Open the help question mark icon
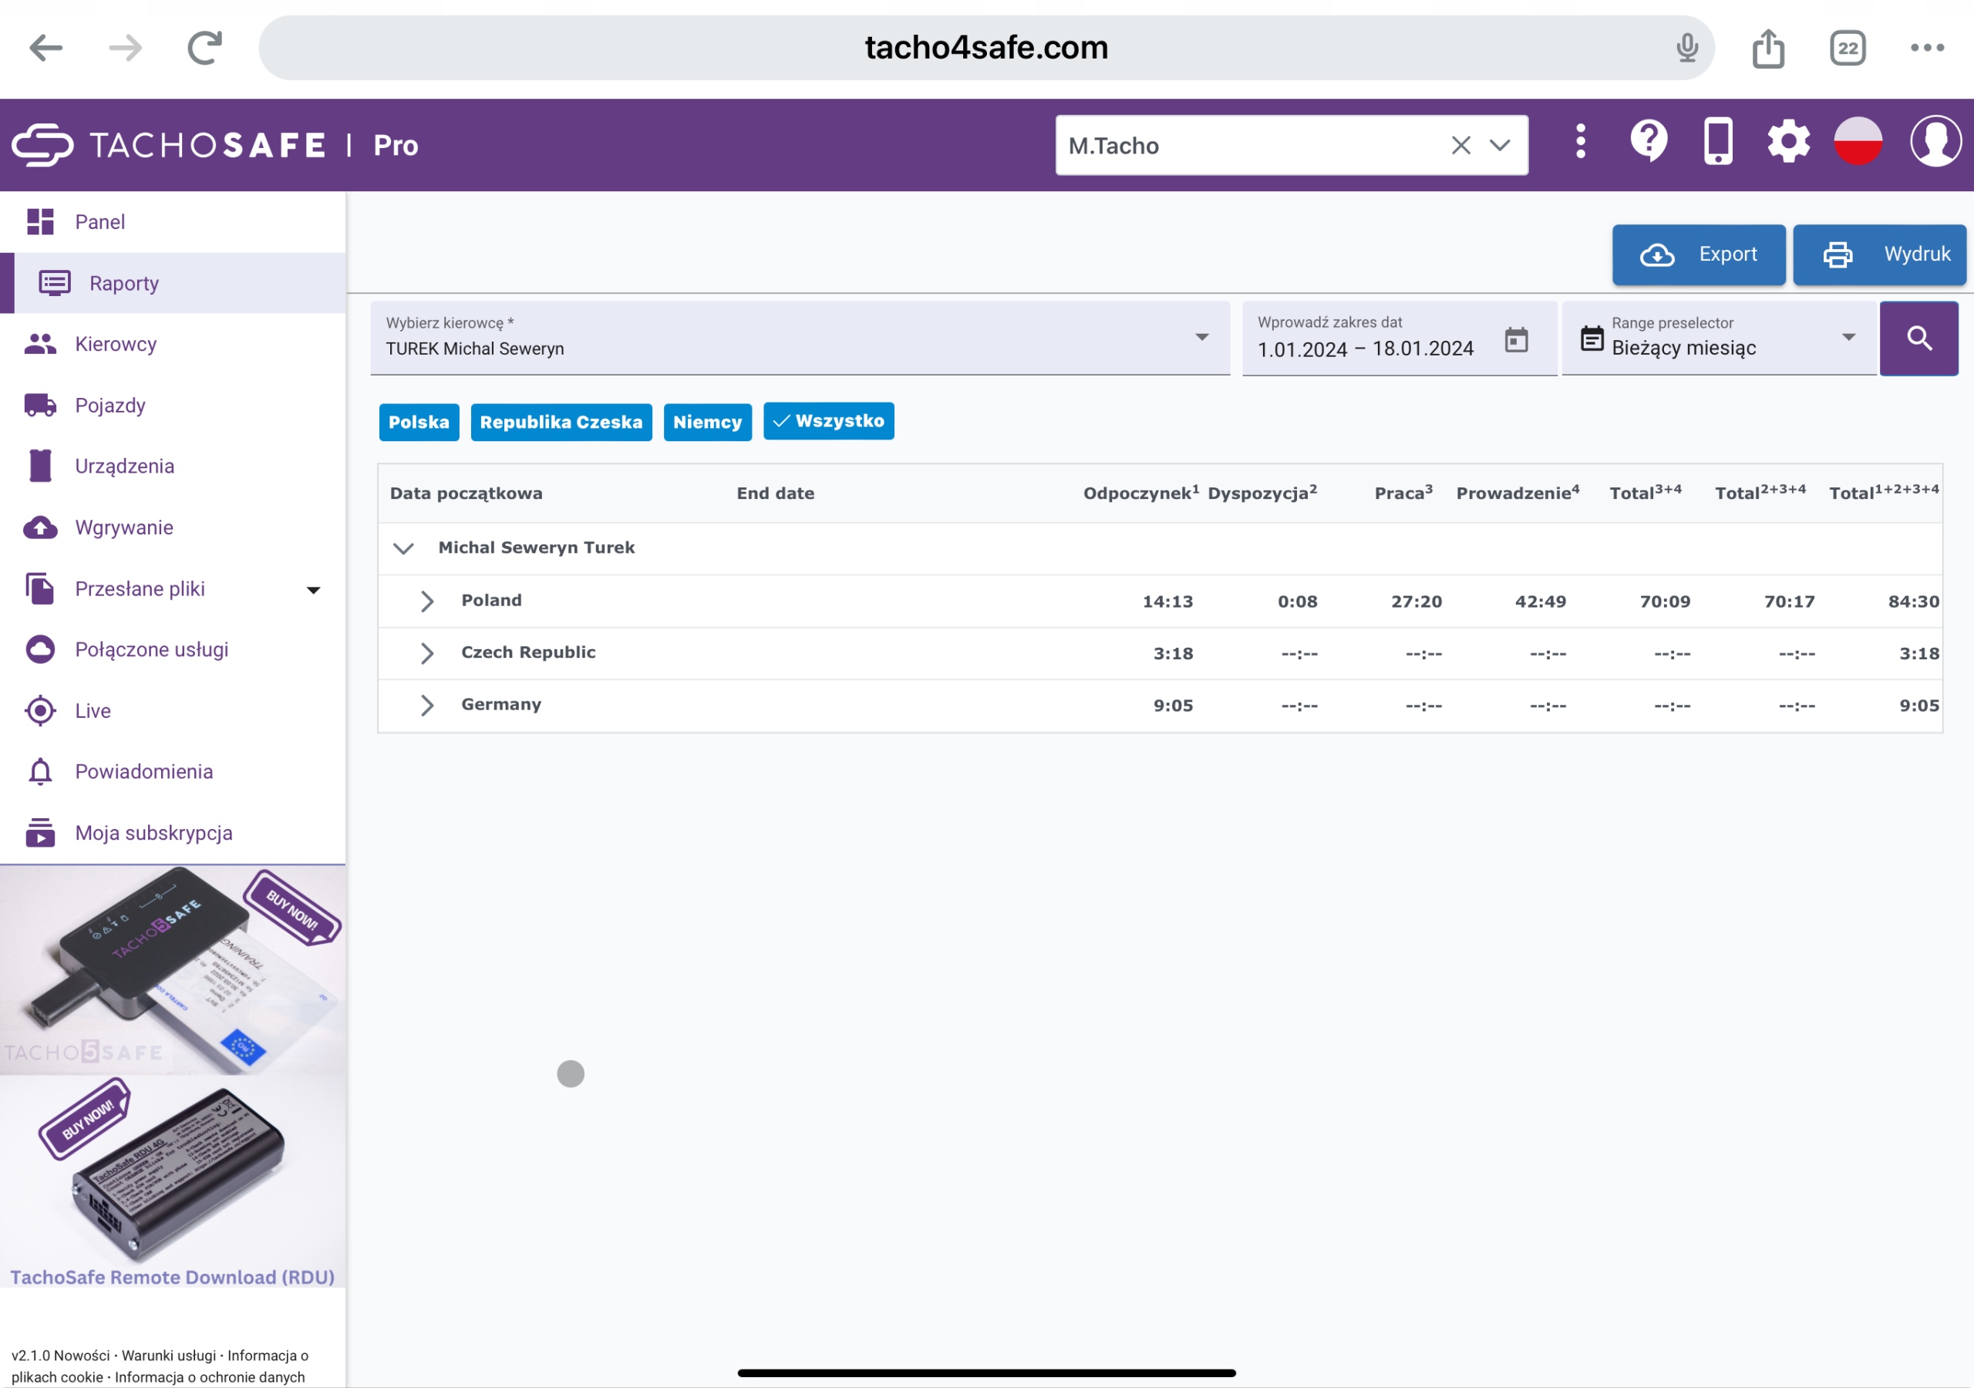1974x1388 pixels. coord(1648,141)
